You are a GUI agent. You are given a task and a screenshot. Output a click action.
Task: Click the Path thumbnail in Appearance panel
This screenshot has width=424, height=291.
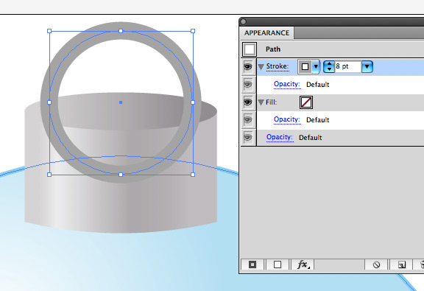coord(249,49)
